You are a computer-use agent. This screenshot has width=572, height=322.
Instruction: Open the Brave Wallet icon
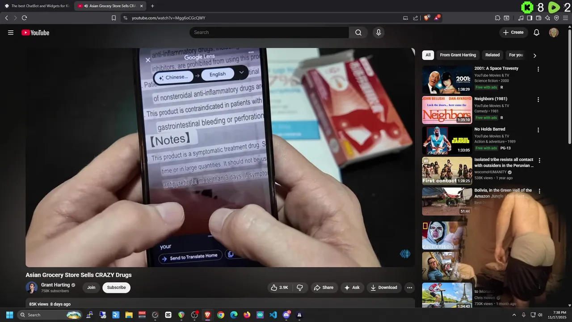(x=538, y=18)
